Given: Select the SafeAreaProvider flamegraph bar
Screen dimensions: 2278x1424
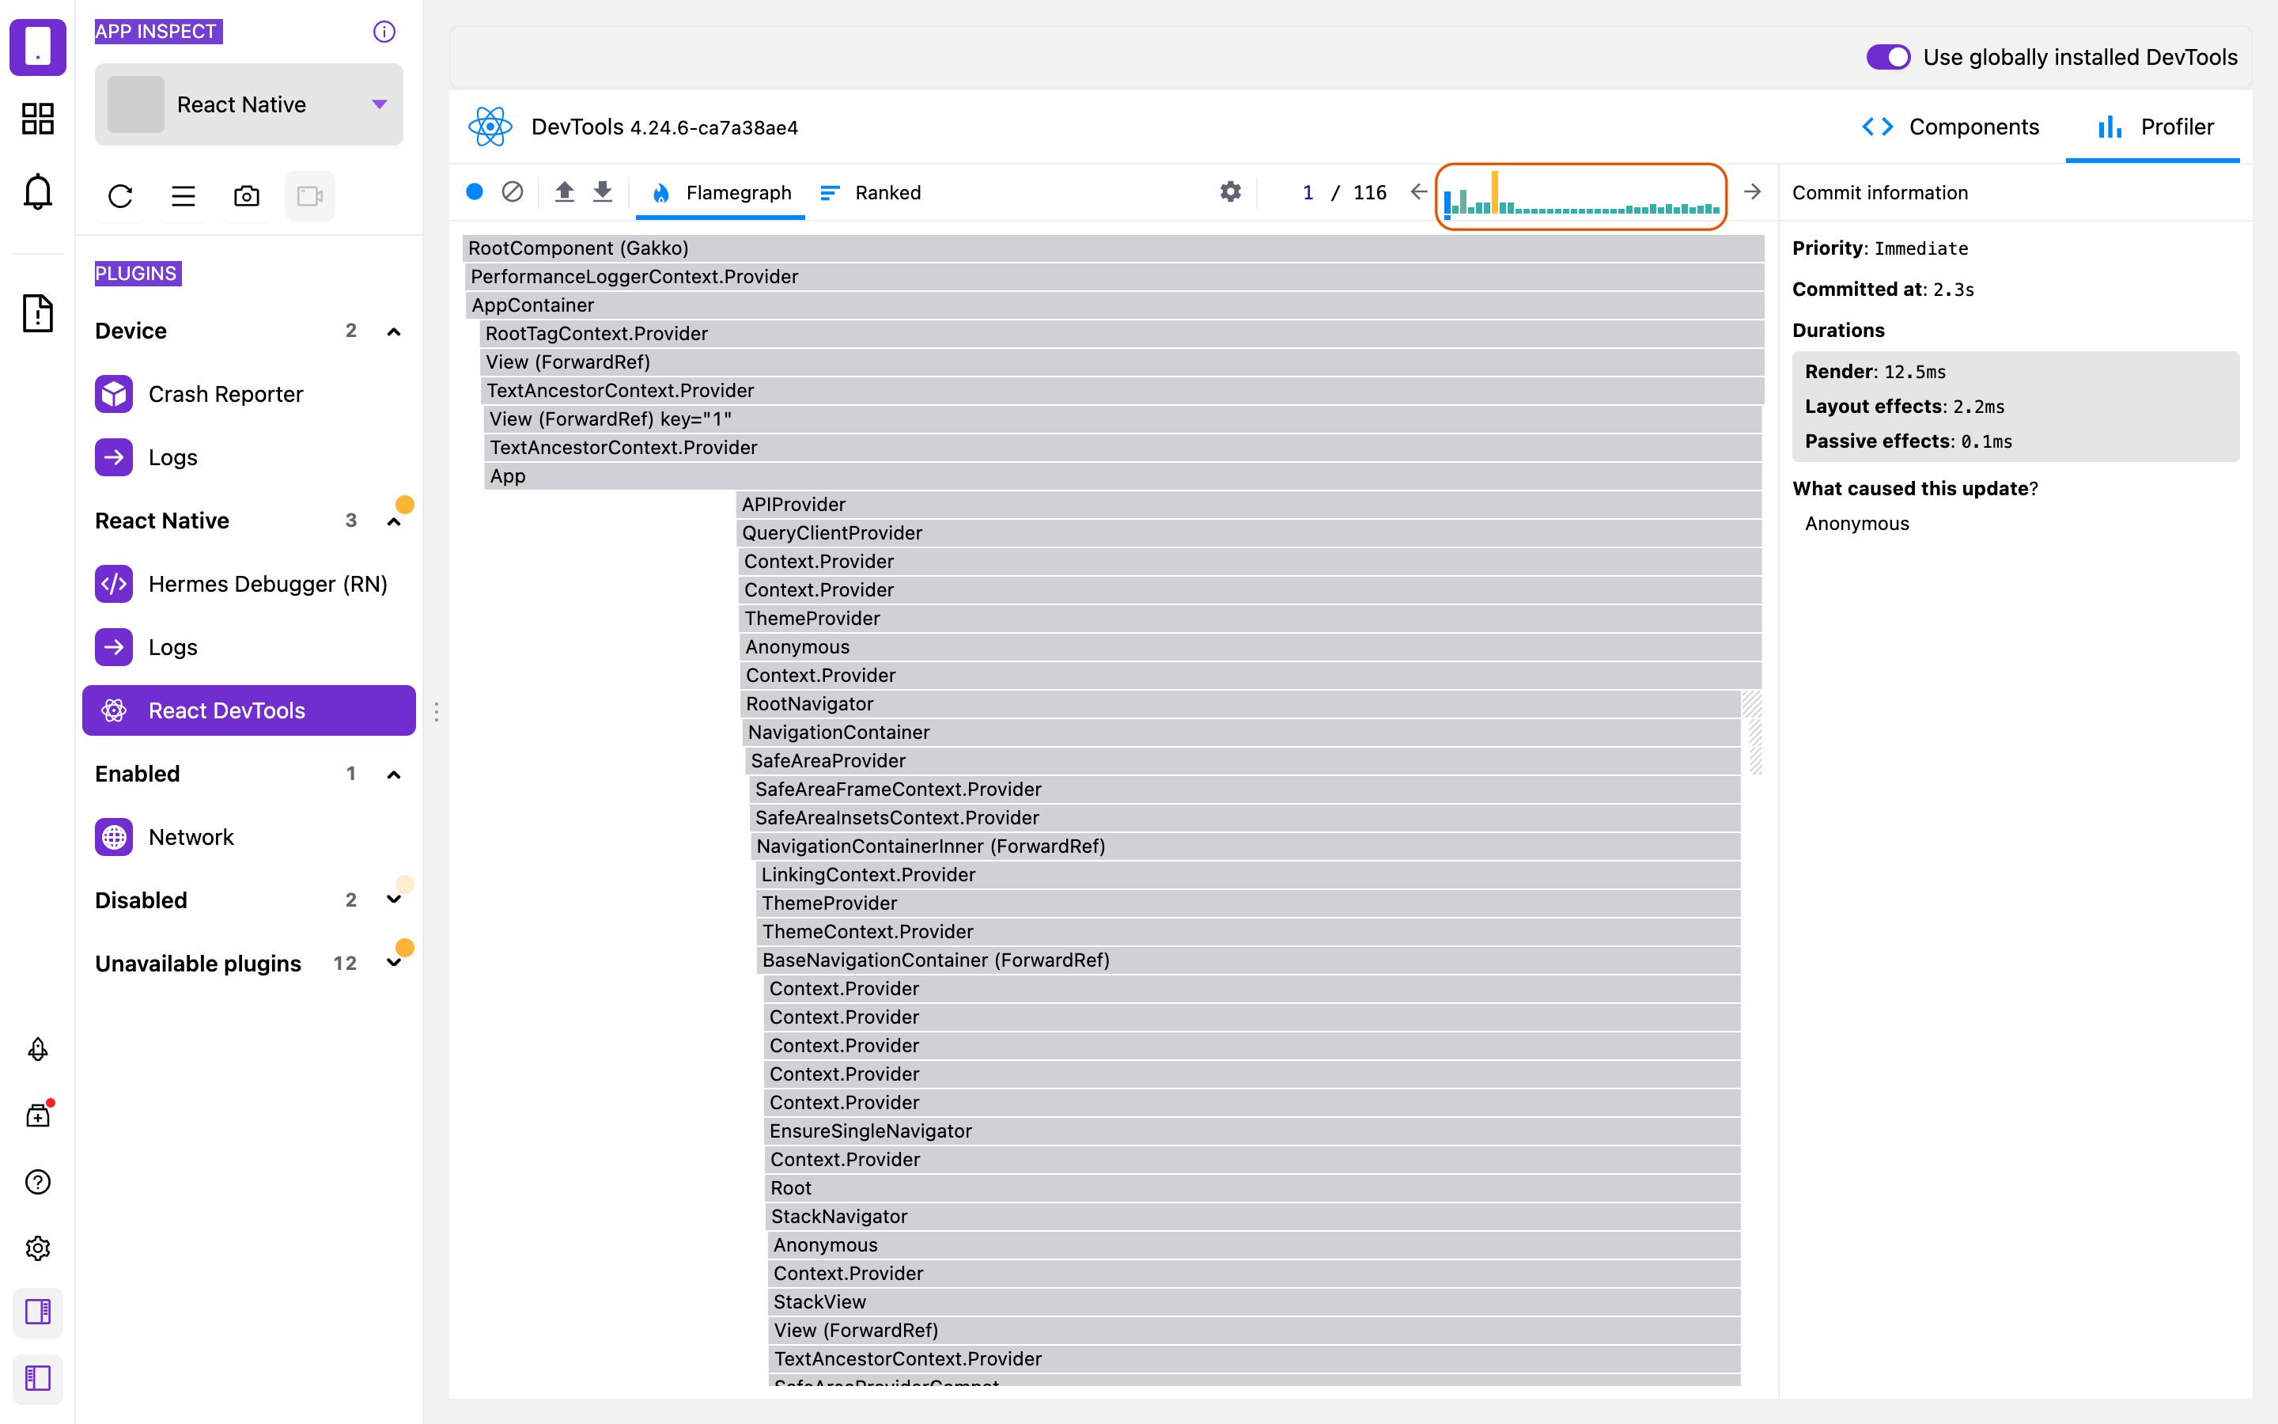Looking at the screenshot, I should 1243,761.
